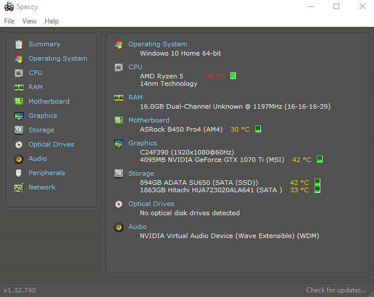Click the GPU temperature indicator beside GTX 1070 Ti
The height and width of the screenshot is (297, 374).
320,159
